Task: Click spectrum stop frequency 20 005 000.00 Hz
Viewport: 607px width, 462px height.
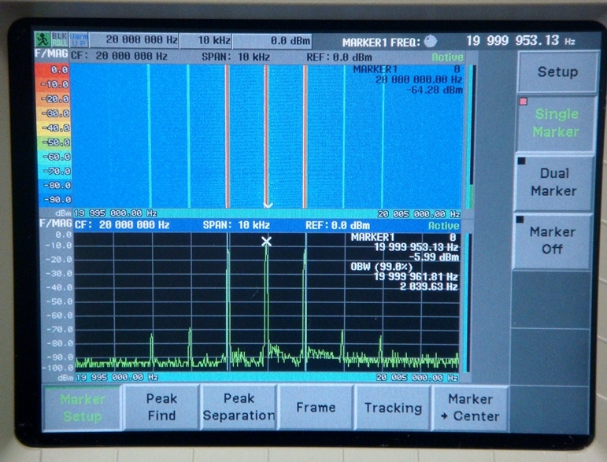Action: 417,377
